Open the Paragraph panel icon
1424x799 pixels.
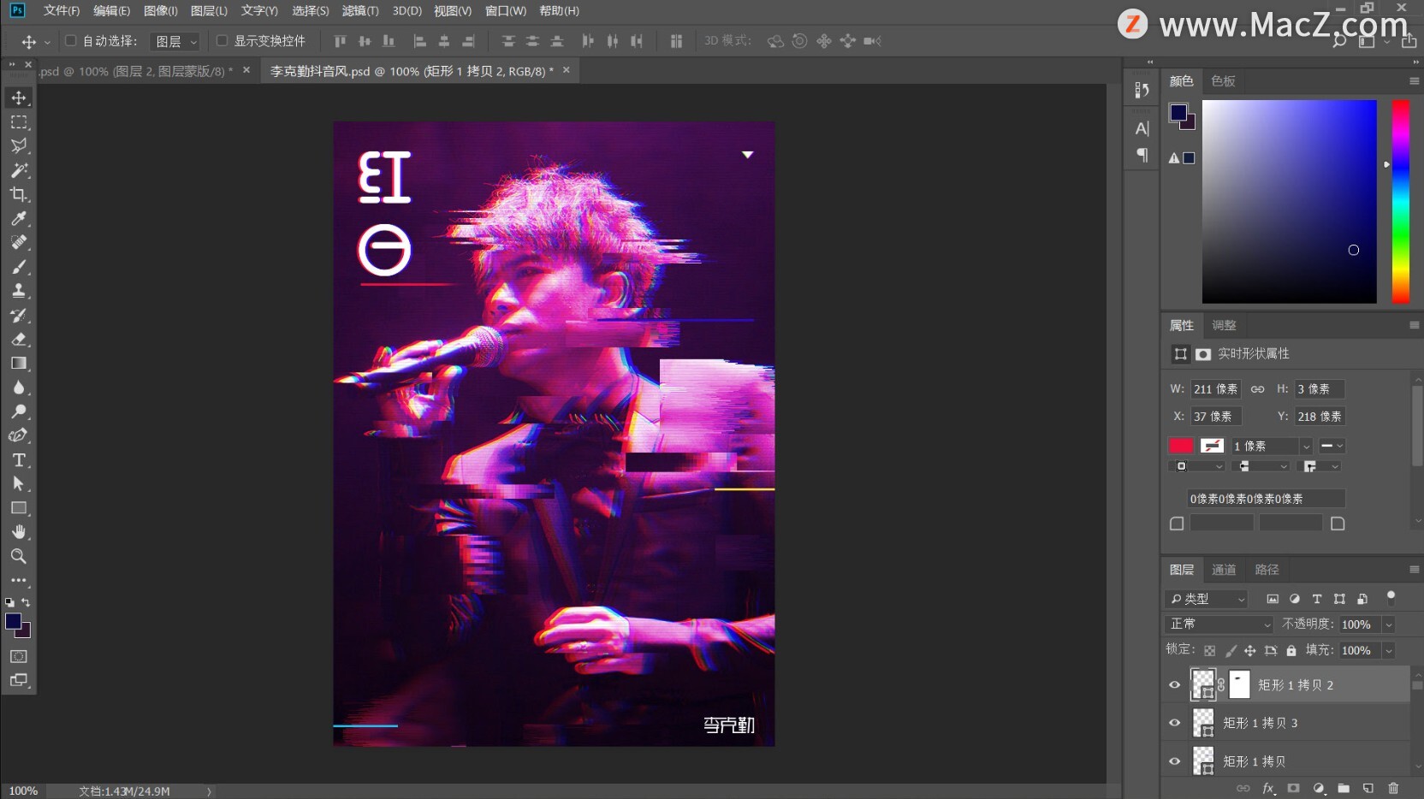[x=1142, y=155]
